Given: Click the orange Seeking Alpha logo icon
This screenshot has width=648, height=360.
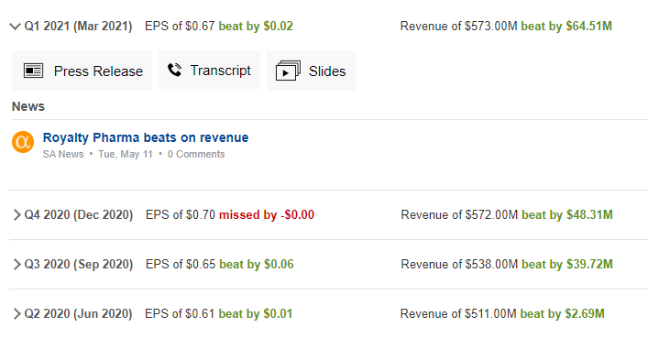Looking at the screenshot, I should pos(23,142).
